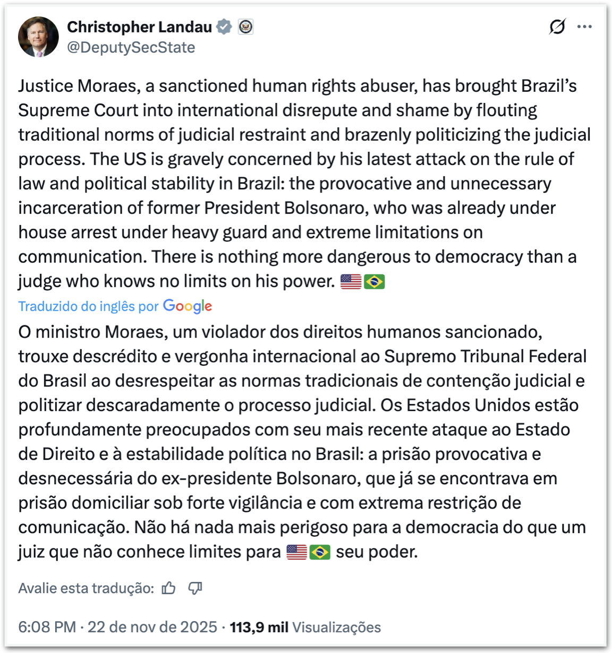
Task: Click the US flag emoji in the English text
Action: click(x=352, y=280)
